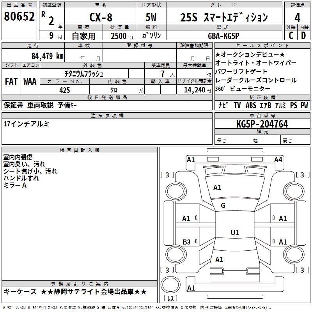This screenshot has width=312, height=312.
Task: Click displacement value 2500 cc
Action: [122, 36]
